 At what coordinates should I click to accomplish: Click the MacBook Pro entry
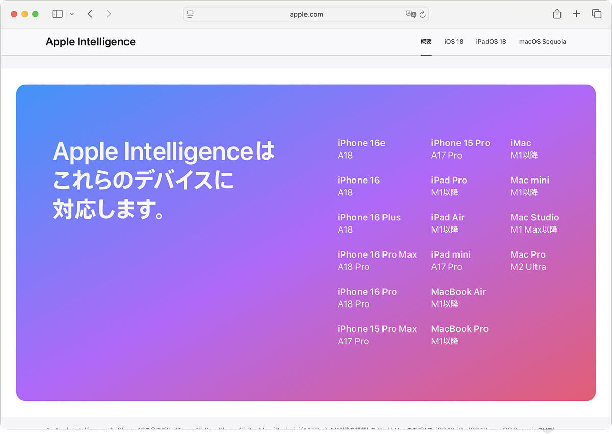(x=460, y=329)
